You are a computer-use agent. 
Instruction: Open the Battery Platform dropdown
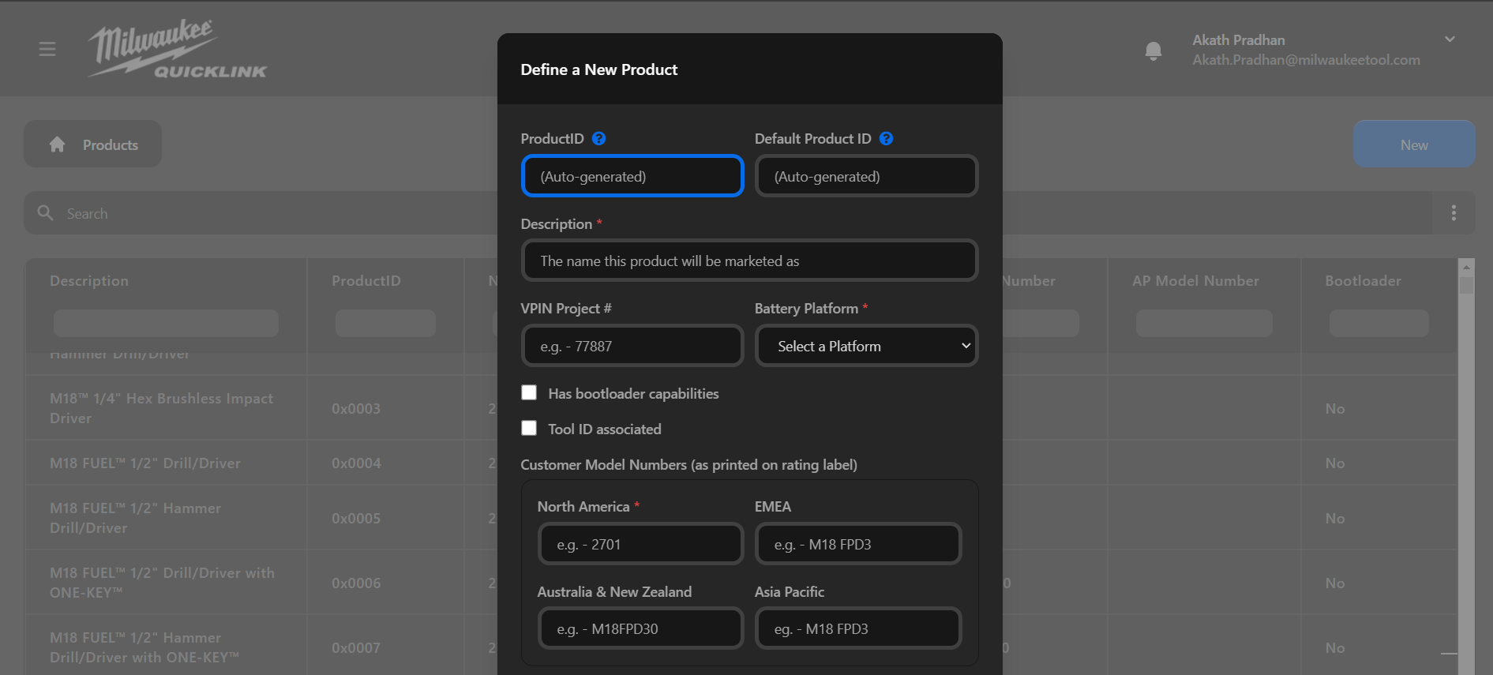click(x=867, y=346)
